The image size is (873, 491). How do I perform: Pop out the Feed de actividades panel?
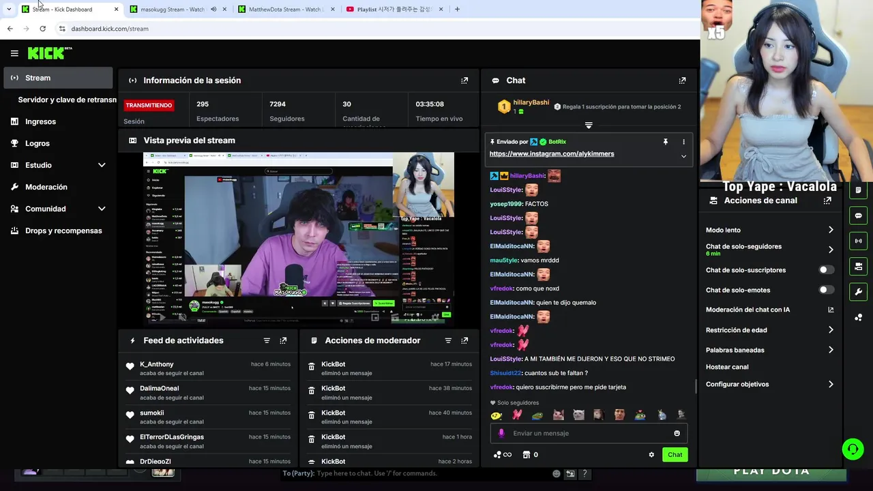tap(283, 340)
